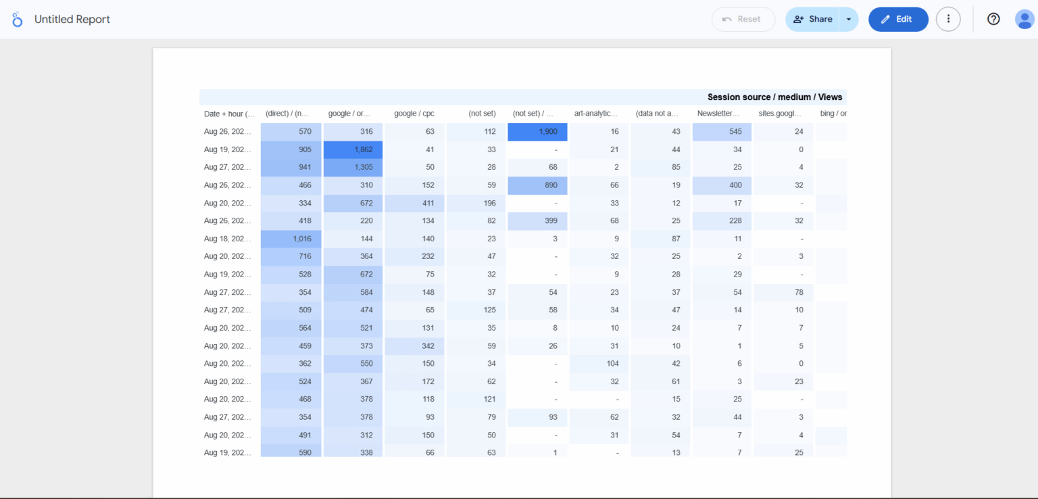Click the Looker Studio logo
Image resolution: width=1038 pixels, height=499 pixels.
(x=17, y=19)
